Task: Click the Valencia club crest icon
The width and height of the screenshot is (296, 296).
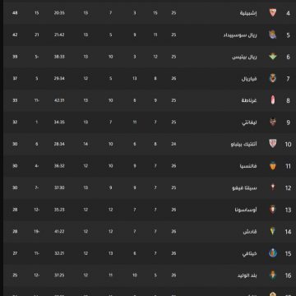Action: tap(273, 165)
